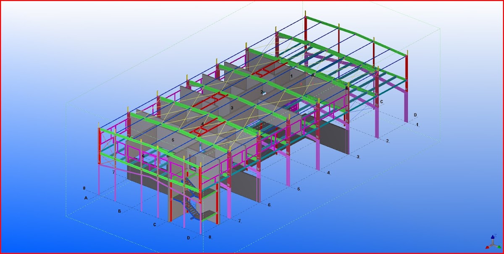Pick gray wall panel above grid line 3
This screenshot has width=504, height=254.
(x=334, y=137)
